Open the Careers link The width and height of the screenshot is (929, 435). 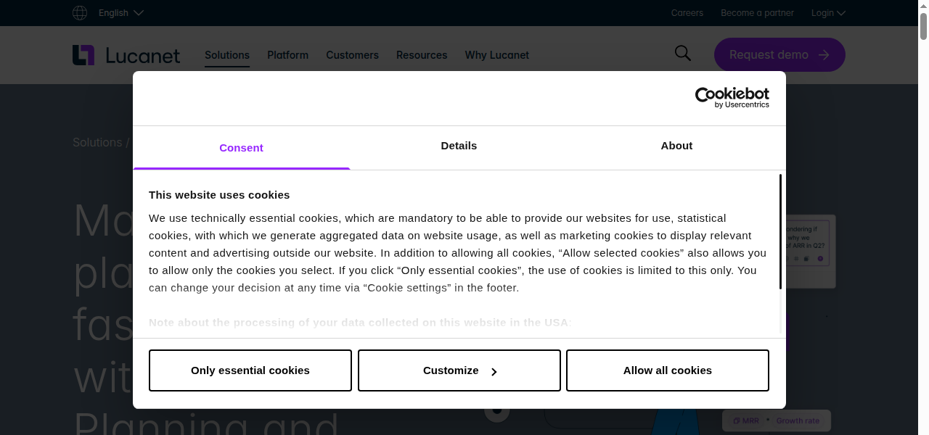[687, 13]
